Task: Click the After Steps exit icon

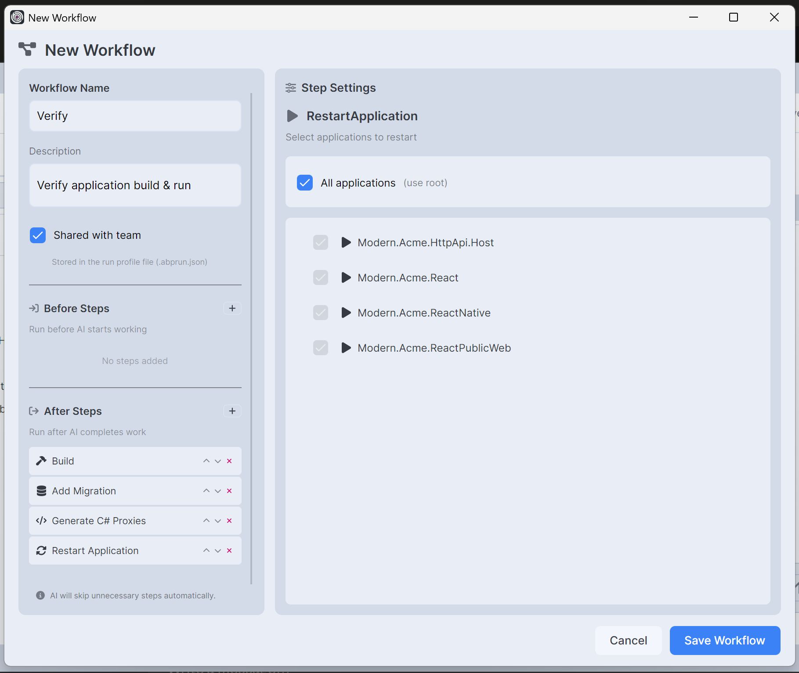Action: 34,411
